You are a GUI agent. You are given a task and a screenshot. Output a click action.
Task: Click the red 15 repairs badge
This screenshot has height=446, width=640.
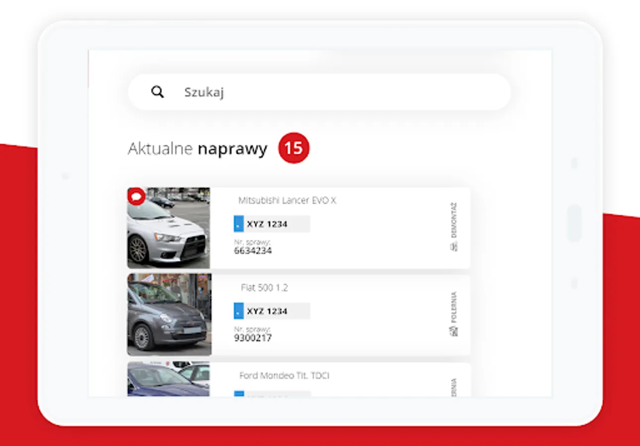coord(294,148)
